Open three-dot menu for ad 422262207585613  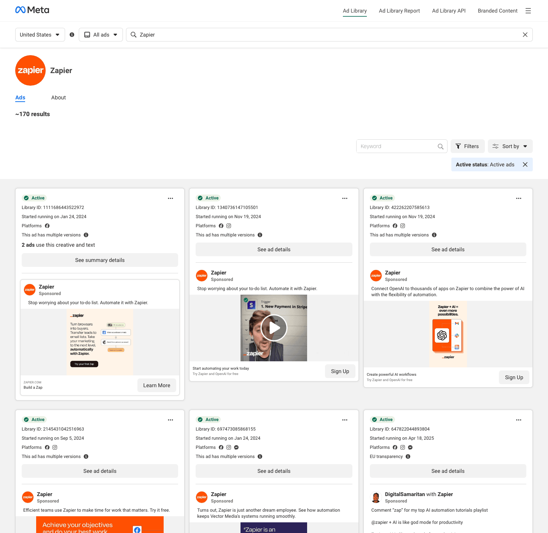(x=519, y=198)
